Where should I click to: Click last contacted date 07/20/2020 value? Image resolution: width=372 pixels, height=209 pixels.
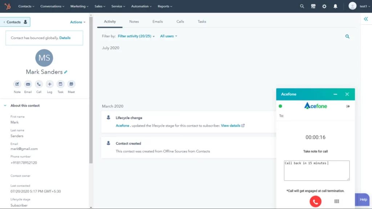coord(36,191)
